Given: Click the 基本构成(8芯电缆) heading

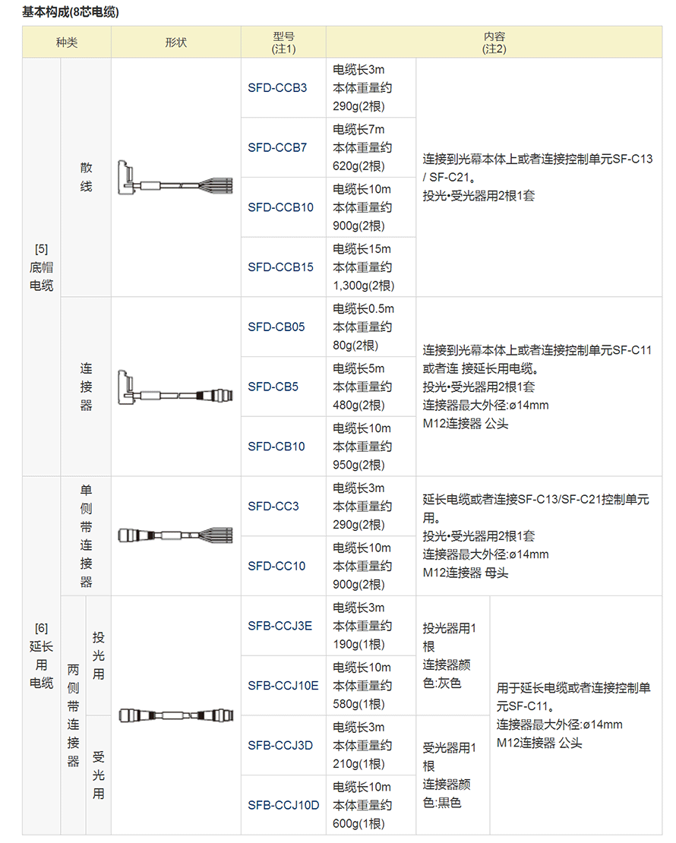Looking at the screenshot, I should pos(71,12).
